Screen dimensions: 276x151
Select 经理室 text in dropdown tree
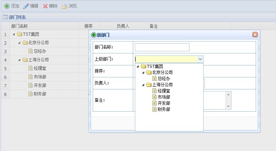pyautogui.click(x=164, y=91)
